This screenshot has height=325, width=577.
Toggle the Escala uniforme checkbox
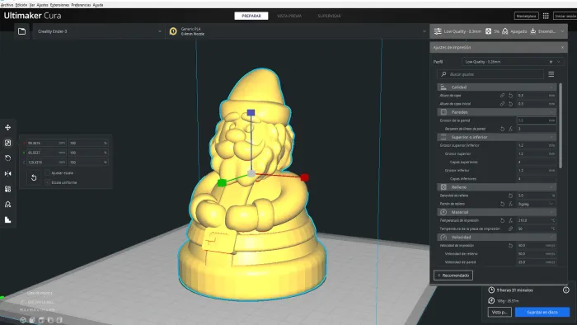point(48,182)
